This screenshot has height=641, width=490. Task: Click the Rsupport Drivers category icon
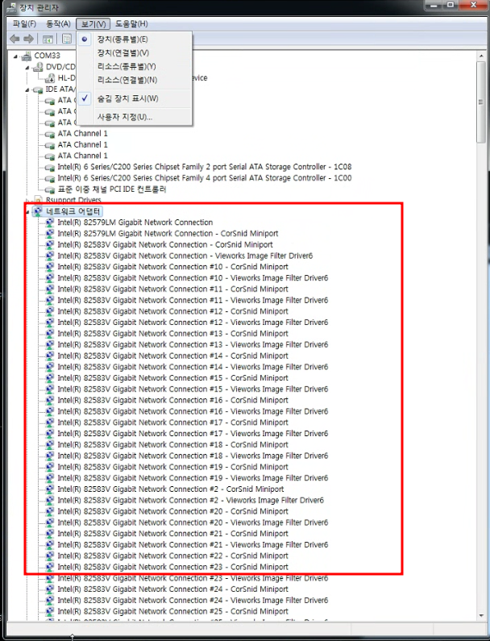coord(38,200)
